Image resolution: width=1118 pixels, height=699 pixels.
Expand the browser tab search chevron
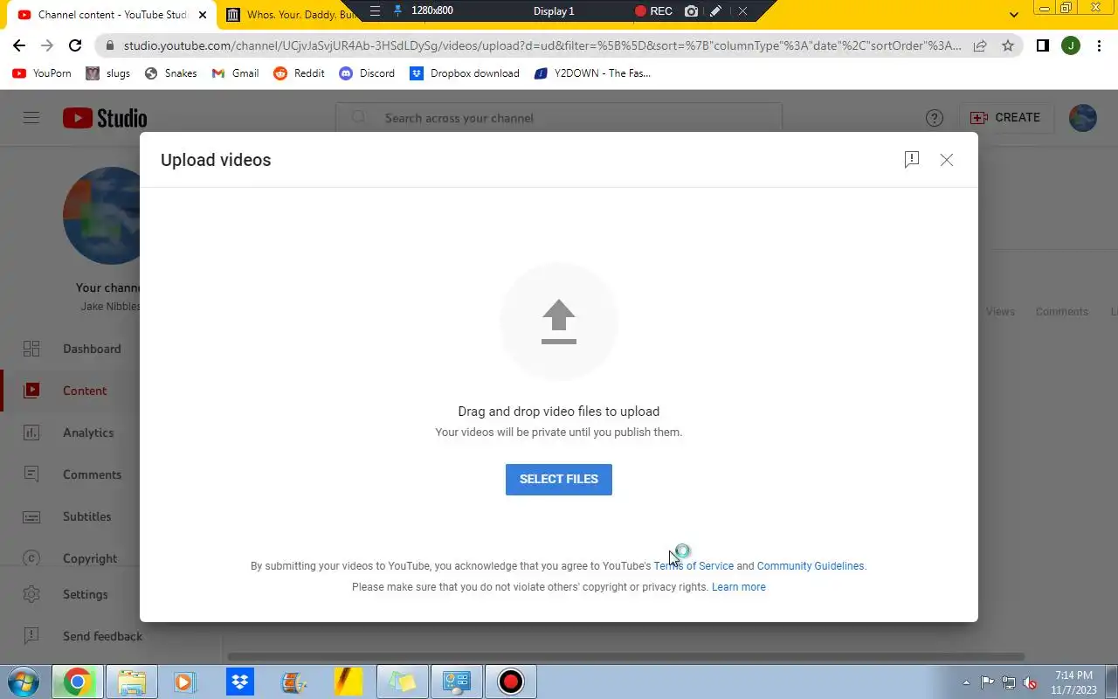point(1013,15)
